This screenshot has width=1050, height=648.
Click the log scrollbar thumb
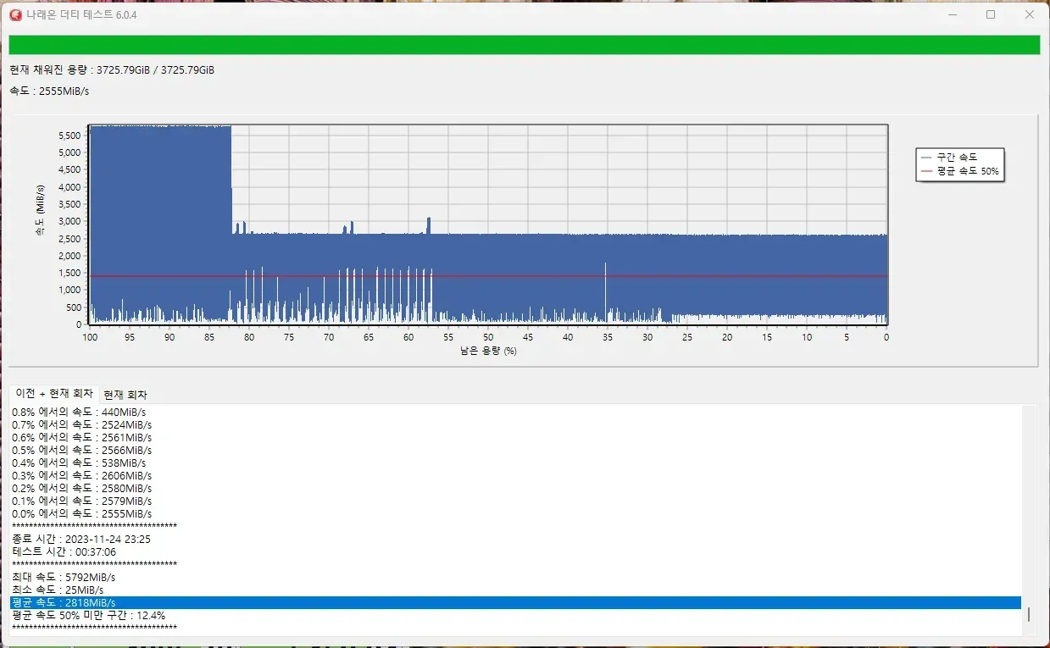tap(1029, 614)
